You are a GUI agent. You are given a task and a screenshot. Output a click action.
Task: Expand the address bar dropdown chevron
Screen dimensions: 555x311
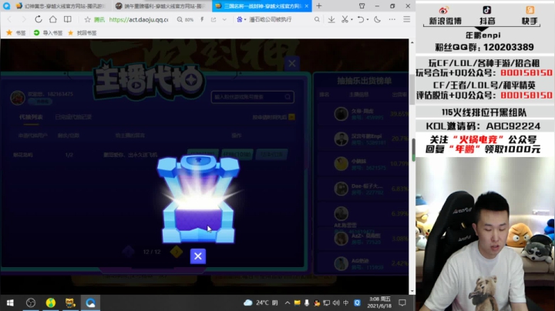click(x=224, y=19)
